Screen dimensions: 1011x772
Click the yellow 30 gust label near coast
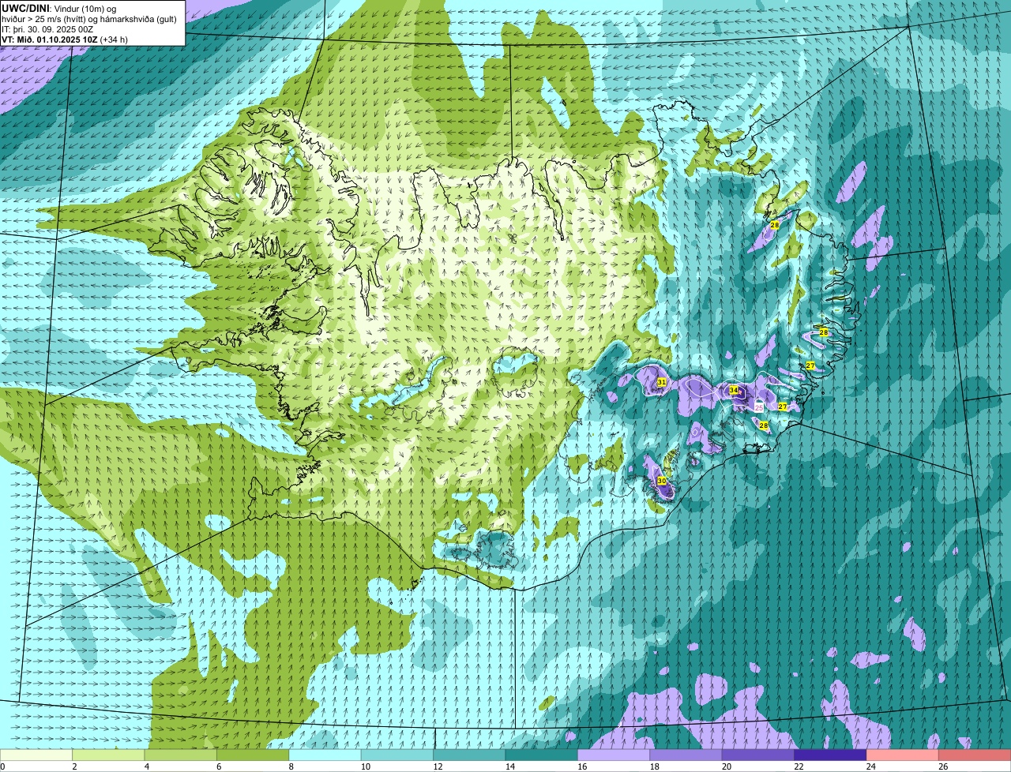[662, 480]
